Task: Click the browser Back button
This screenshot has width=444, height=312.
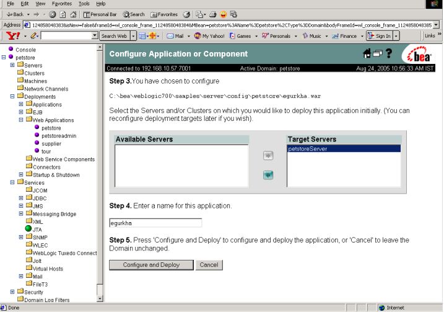Action: [x=15, y=14]
